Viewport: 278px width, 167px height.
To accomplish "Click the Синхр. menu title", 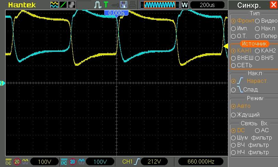I will click(248, 5).
